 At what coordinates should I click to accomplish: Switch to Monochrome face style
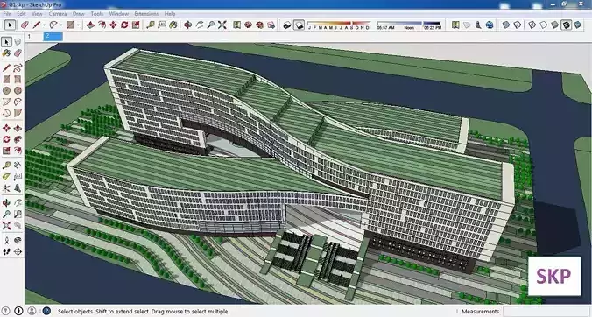pos(577,25)
